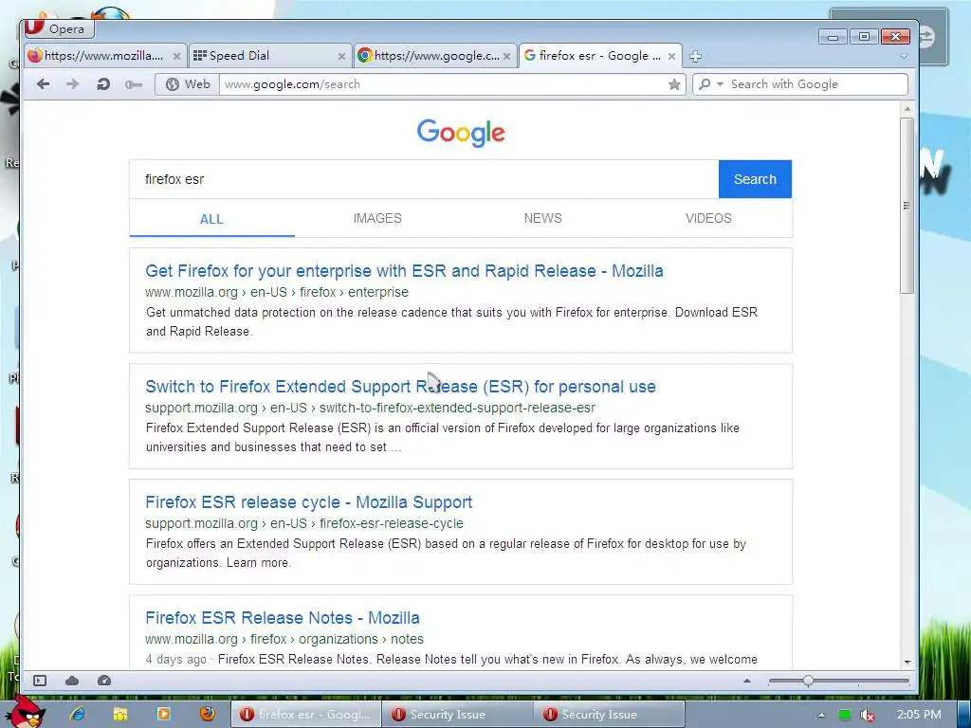Select the ALL results tab

pos(211,219)
